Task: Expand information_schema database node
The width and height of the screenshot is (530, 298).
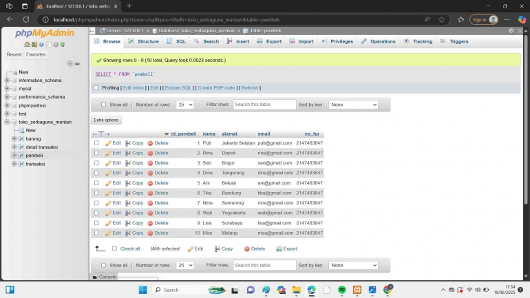Action: pos(7,81)
